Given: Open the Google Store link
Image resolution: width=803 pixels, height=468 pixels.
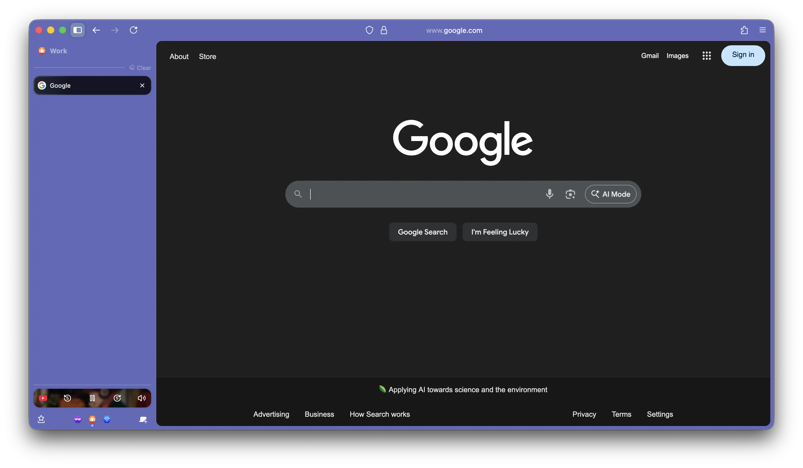Looking at the screenshot, I should point(207,56).
